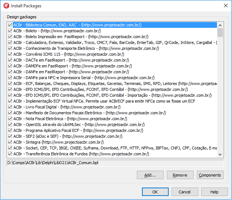Toggle ACBr - DANFe em FastReport checkbox
This screenshot has width=232, height=200.
[x=10, y=72]
